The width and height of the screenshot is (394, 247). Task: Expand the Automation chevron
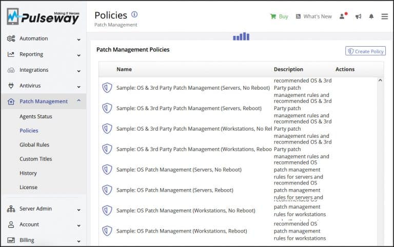click(x=78, y=39)
